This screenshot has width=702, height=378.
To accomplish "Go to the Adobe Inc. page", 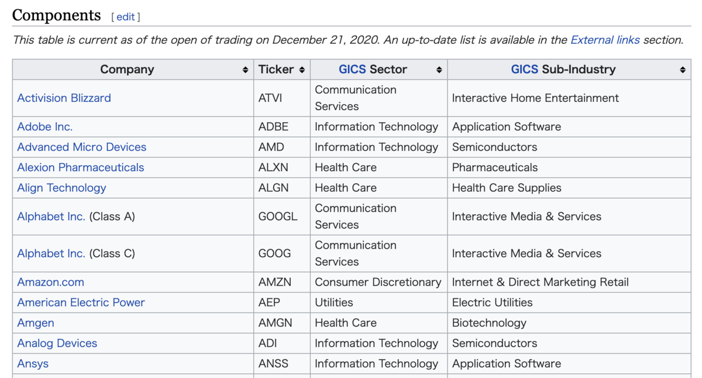I will coord(45,126).
